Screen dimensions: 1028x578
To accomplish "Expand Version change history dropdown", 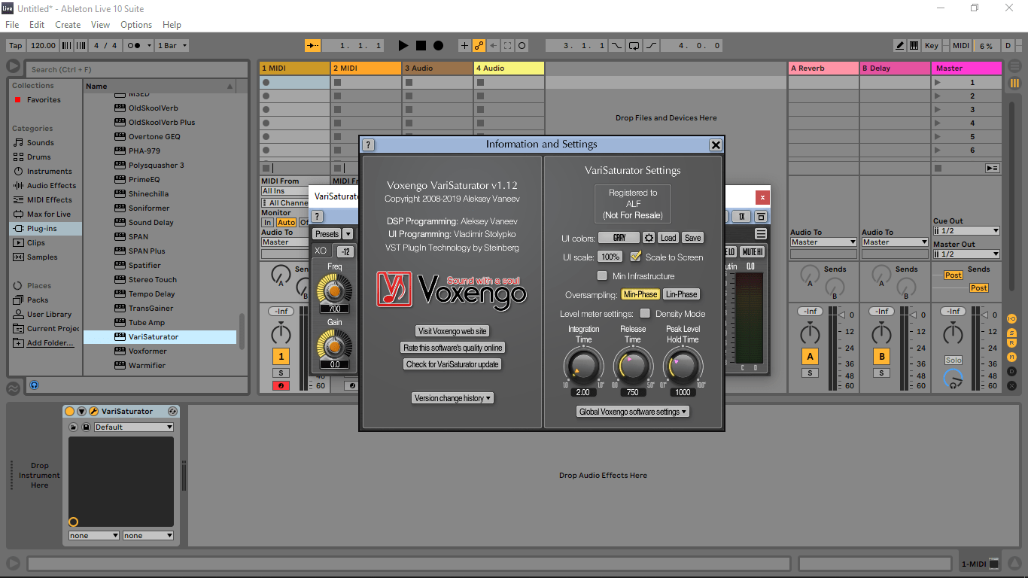I will [452, 398].
